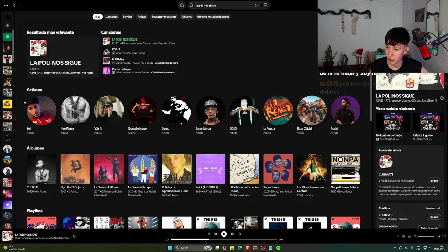
Task: Go to Spotify Home icon
Action: coord(182,5)
